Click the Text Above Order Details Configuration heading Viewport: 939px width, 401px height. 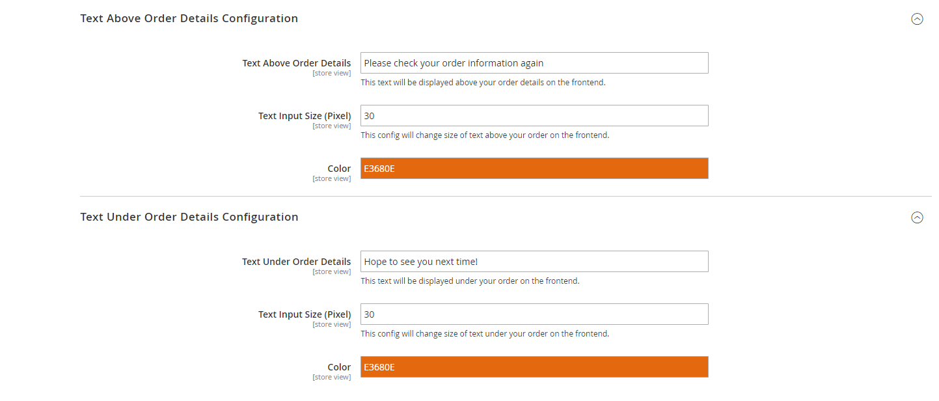[189, 18]
